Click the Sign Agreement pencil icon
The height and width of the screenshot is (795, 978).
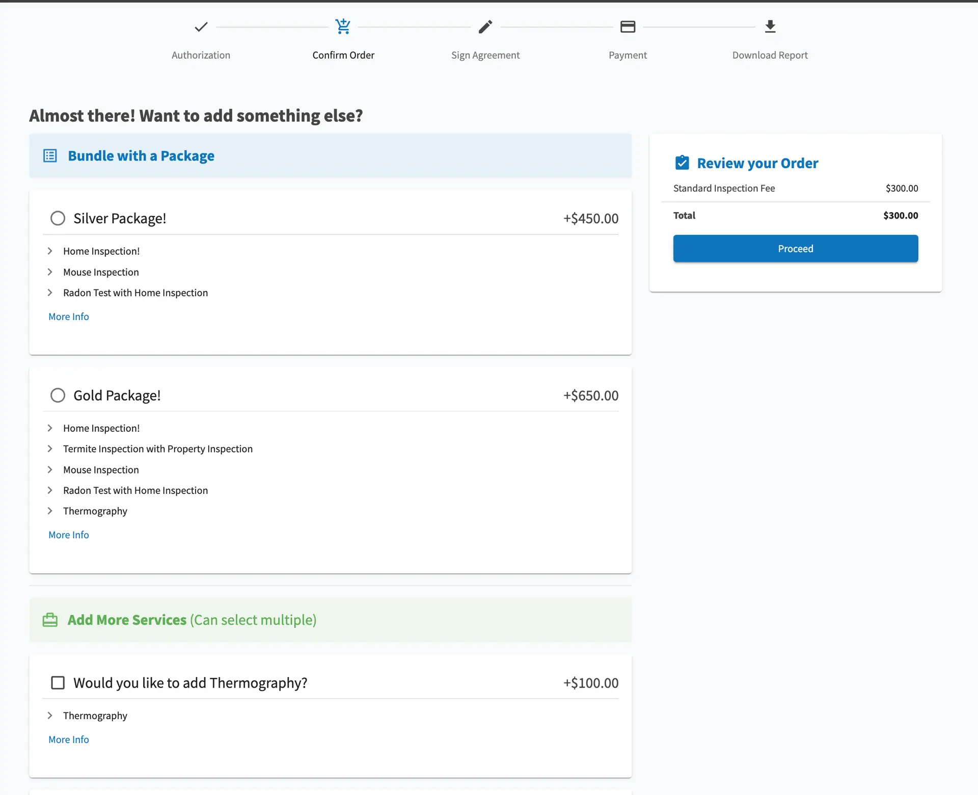(485, 26)
